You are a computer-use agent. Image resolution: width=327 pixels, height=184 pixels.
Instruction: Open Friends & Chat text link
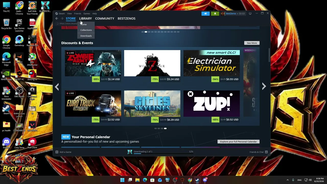pyautogui.click(x=256, y=152)
